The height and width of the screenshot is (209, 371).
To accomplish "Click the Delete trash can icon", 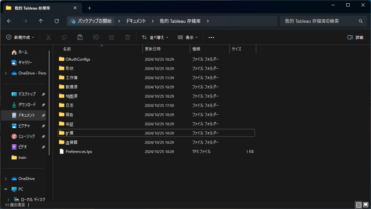I will coord(128,37).
